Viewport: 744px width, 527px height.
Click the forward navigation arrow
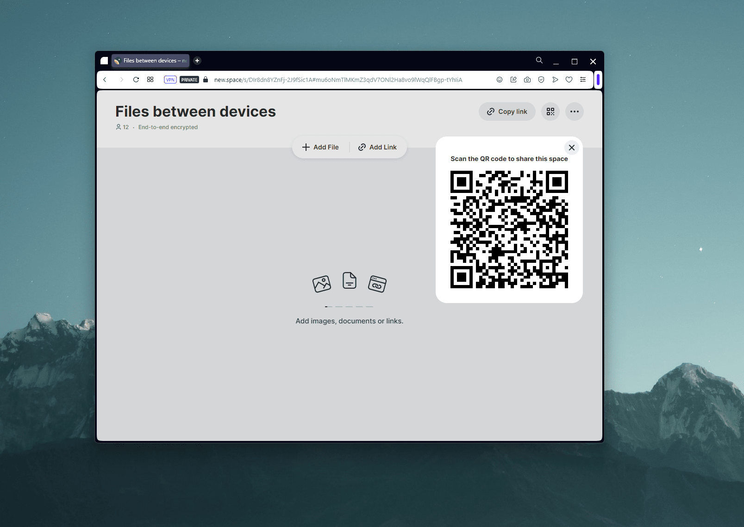coord(121,80)
